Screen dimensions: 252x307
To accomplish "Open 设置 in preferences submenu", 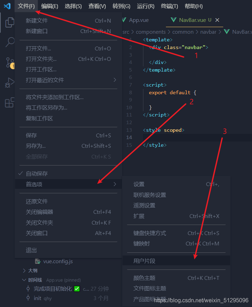I will (x=176, y=184).
